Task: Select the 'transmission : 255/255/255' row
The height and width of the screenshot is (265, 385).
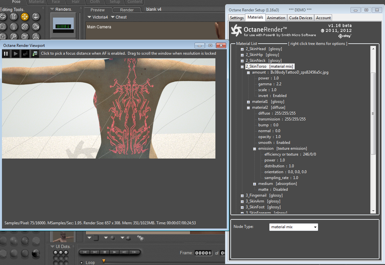Action: tap(282, 119)
